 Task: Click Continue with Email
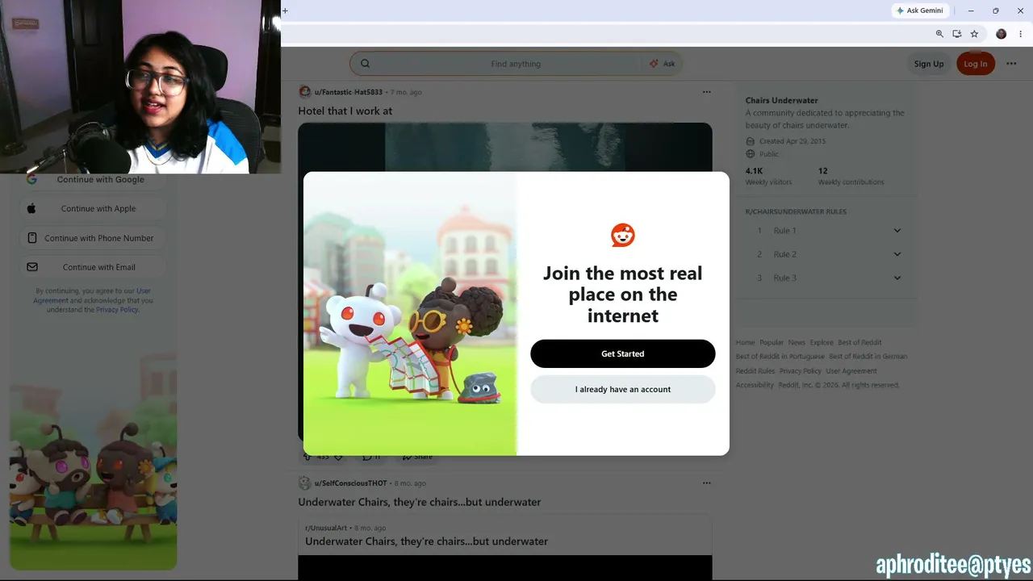pos(93,267)
